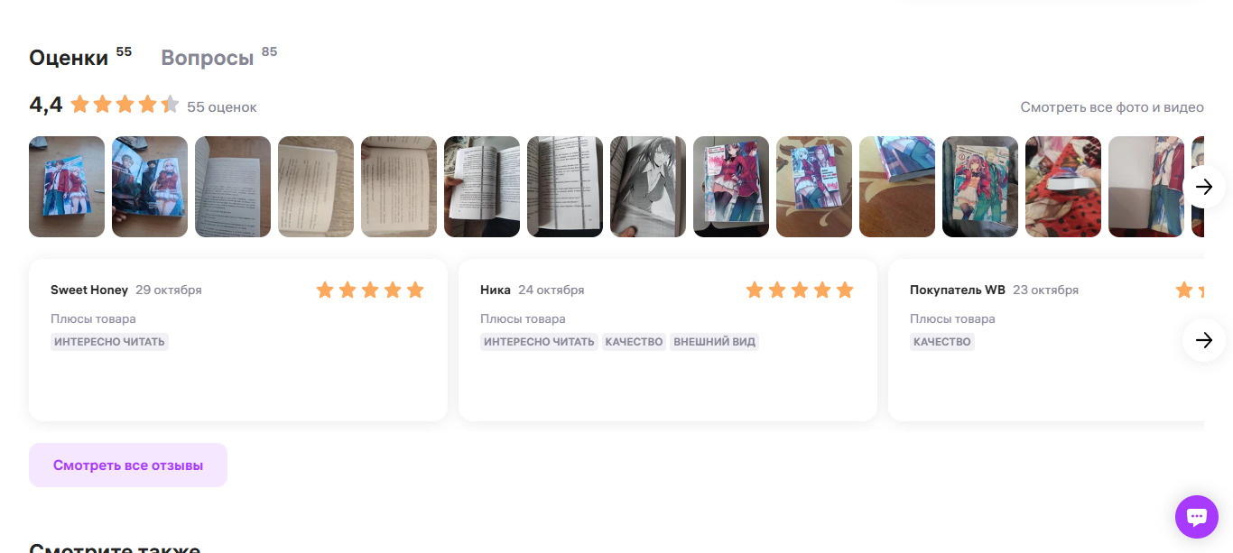
Task: Click ВНЕШНИЙ ВИД tag in Ника's review
Action: tap(714, 342)
